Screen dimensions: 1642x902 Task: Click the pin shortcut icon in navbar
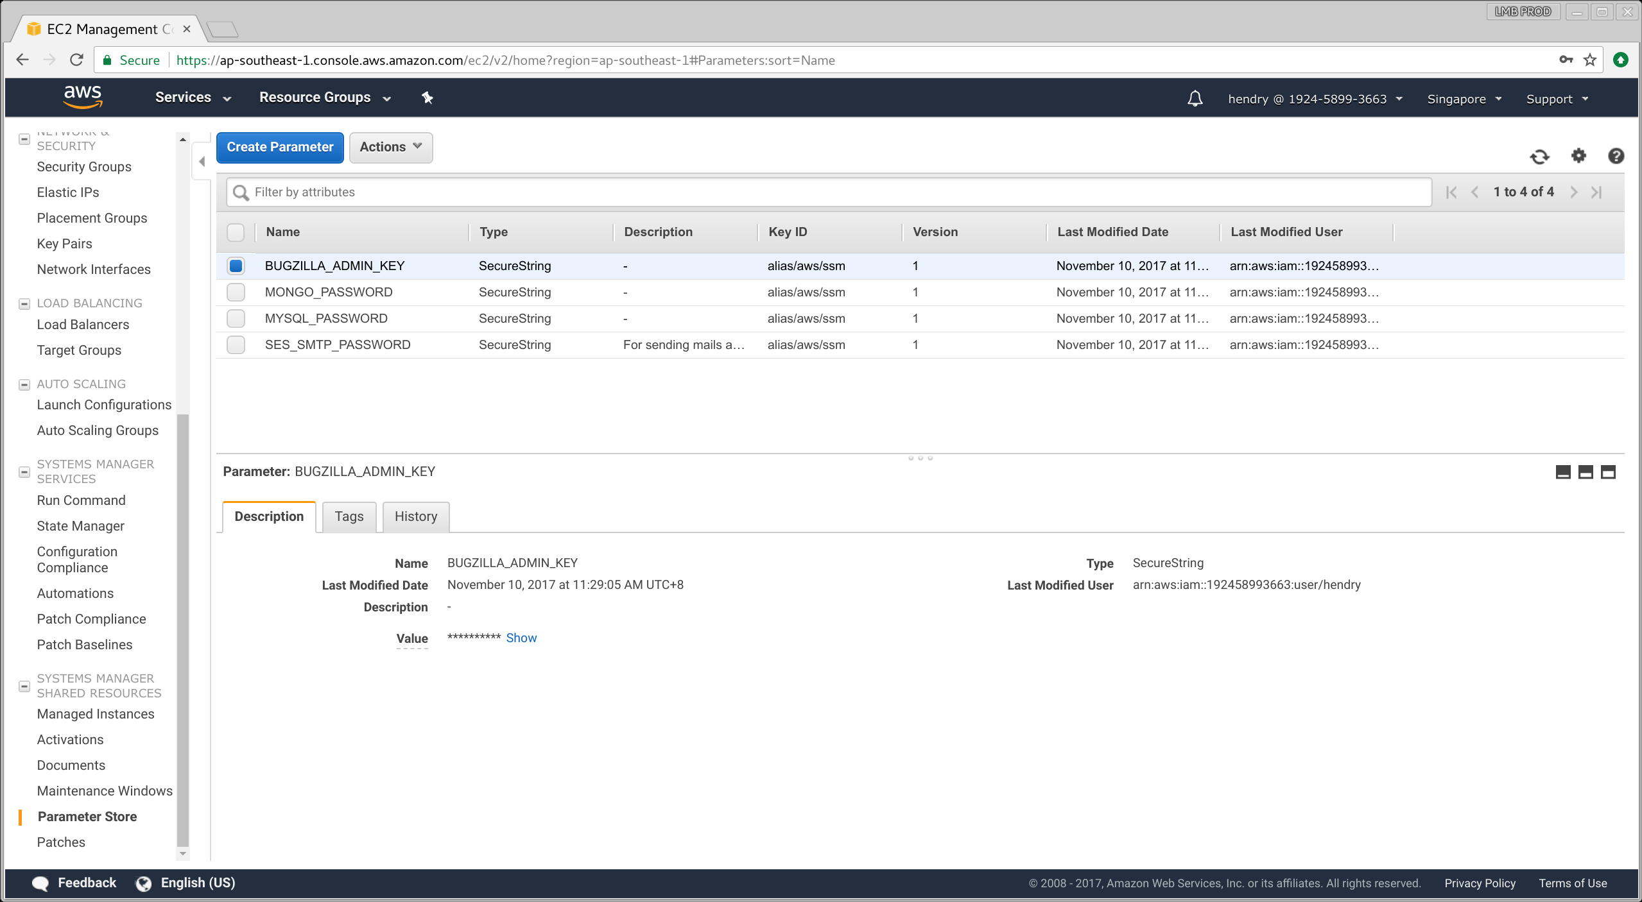pos(428,98)
